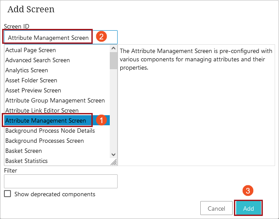
Task: Select highlighted Attribute Management Screen item
Action: 57,120
